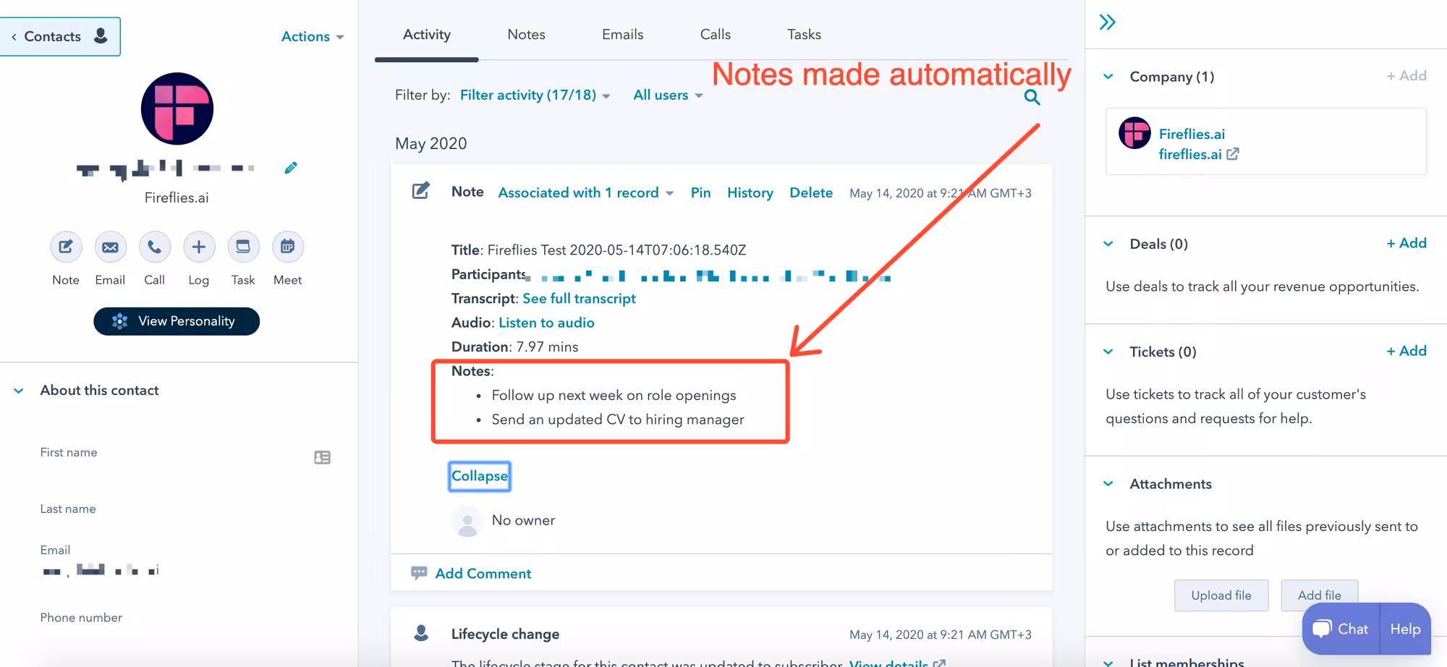Collapse the Tickets (0) section

pos(1108,352)
